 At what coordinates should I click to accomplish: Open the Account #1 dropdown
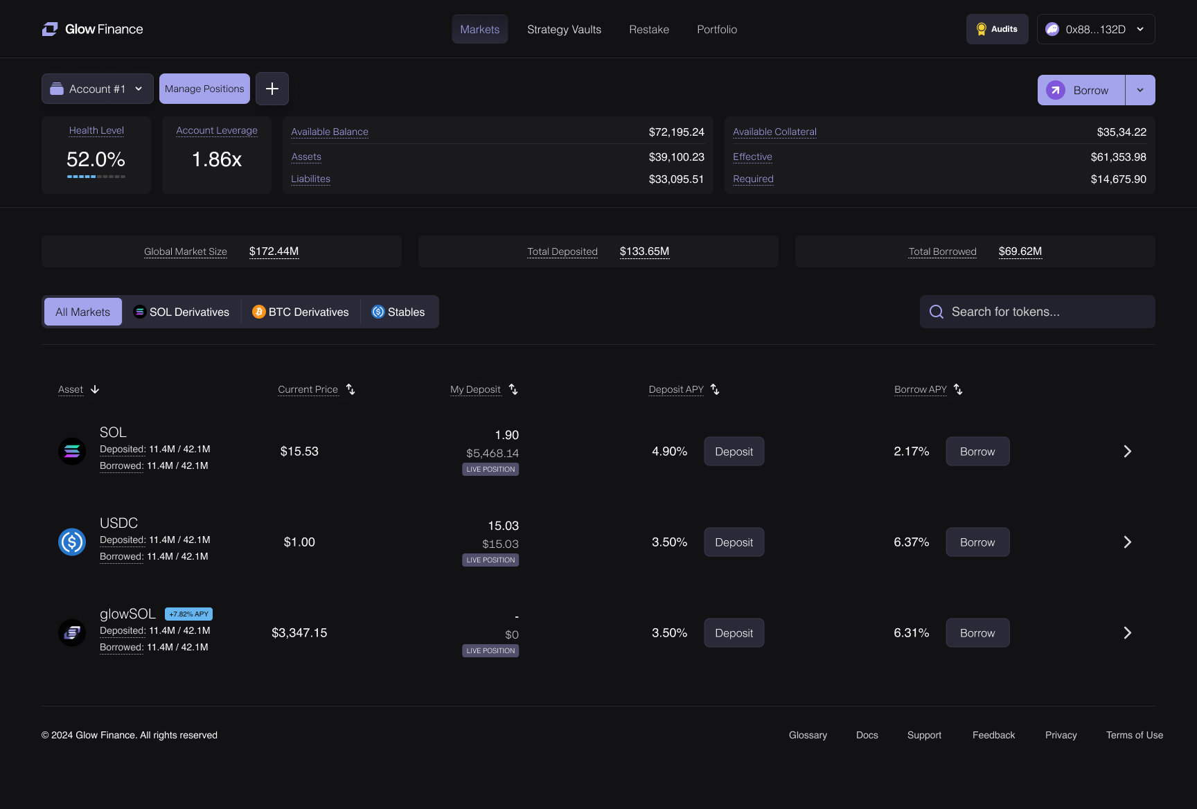[x=97, y=89]
